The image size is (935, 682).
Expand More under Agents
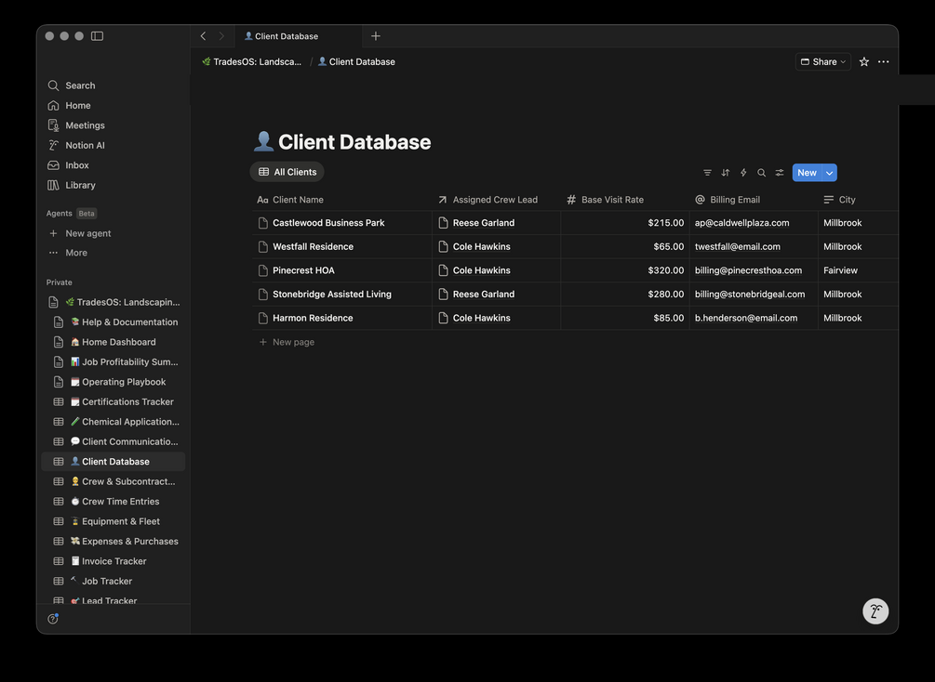(76, 253)
